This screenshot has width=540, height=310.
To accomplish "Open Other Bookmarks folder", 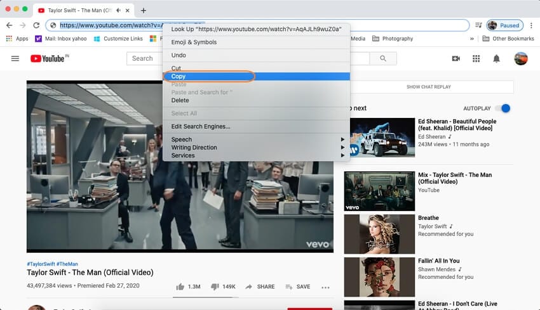I will 508,39.
